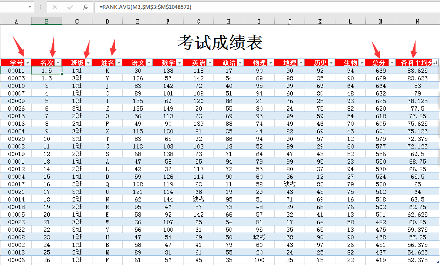Open the 英语 filter dropdown
This screenshot has height=265, width=440.
pyautogui.click(x=210, y=62)
